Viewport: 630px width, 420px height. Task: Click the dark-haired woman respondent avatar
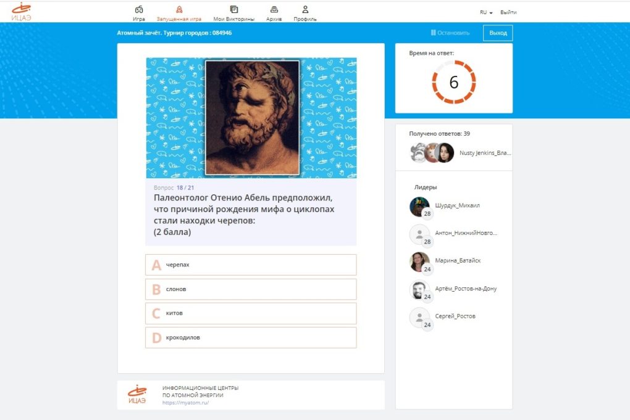(445, 153)
